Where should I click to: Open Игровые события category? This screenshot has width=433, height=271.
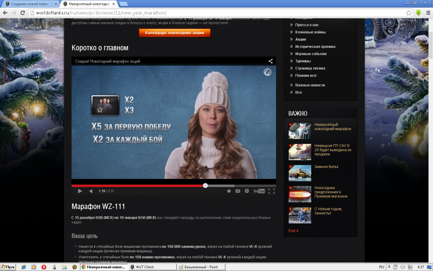(311, 54)
